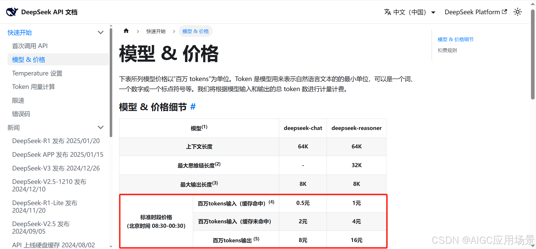This screenshot has width=536, height=249.
Task: Open 限速 sidebar page
Action: (18, 100)
